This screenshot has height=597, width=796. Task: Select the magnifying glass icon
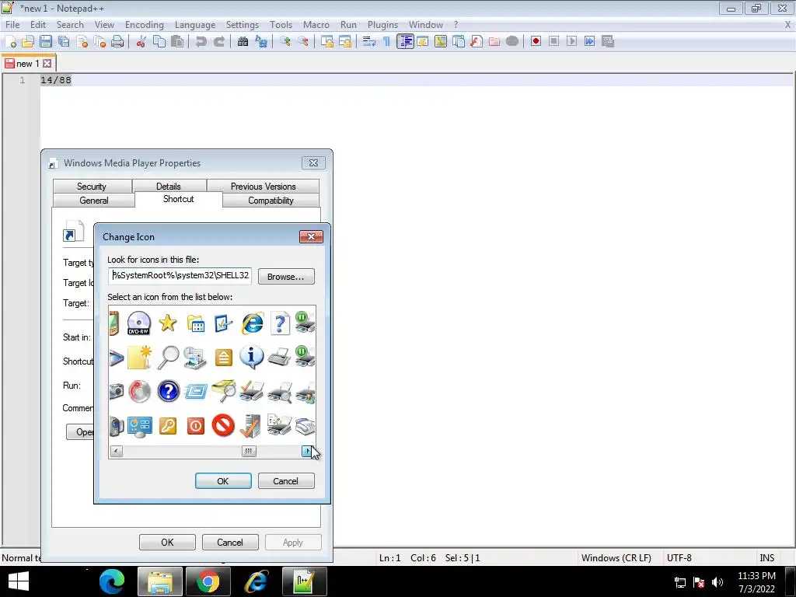coord(168,358)
